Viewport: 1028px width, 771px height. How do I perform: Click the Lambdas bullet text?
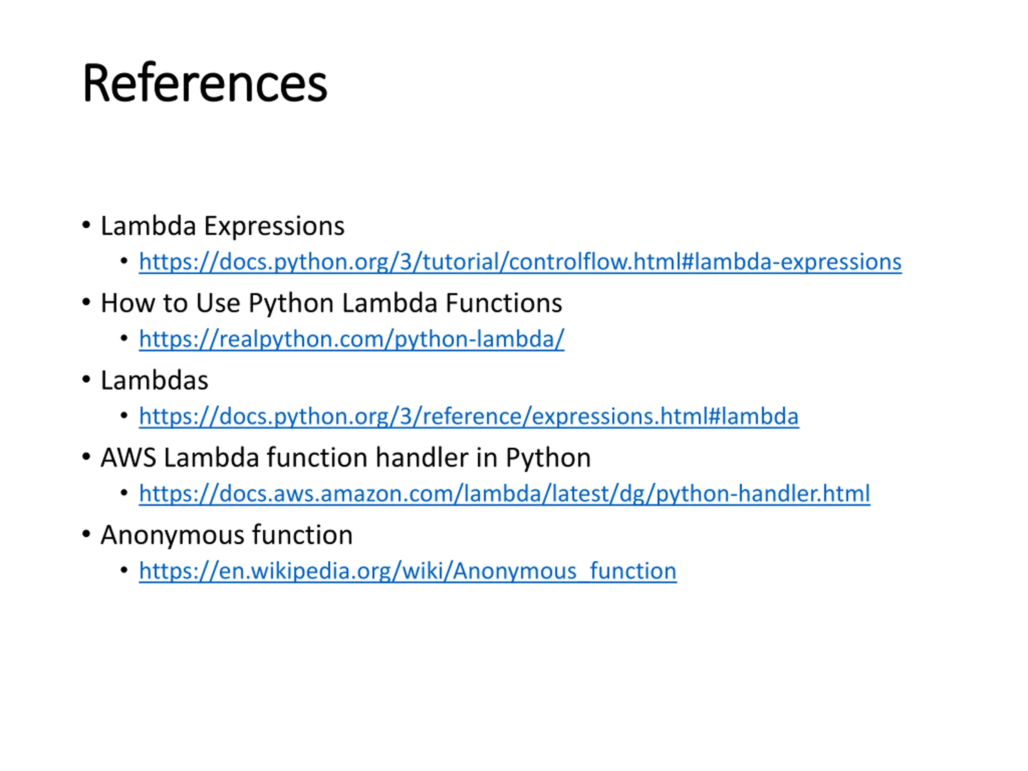(x=154, y=381)
